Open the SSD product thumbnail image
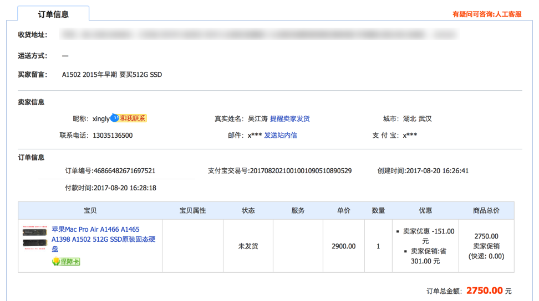Screen dimensions: 539x301 click(34, 239)
